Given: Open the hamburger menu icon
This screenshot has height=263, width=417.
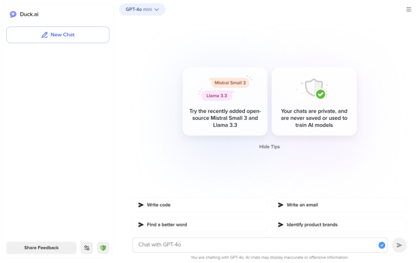Looking at the screenshot, I should coord(409,9).
